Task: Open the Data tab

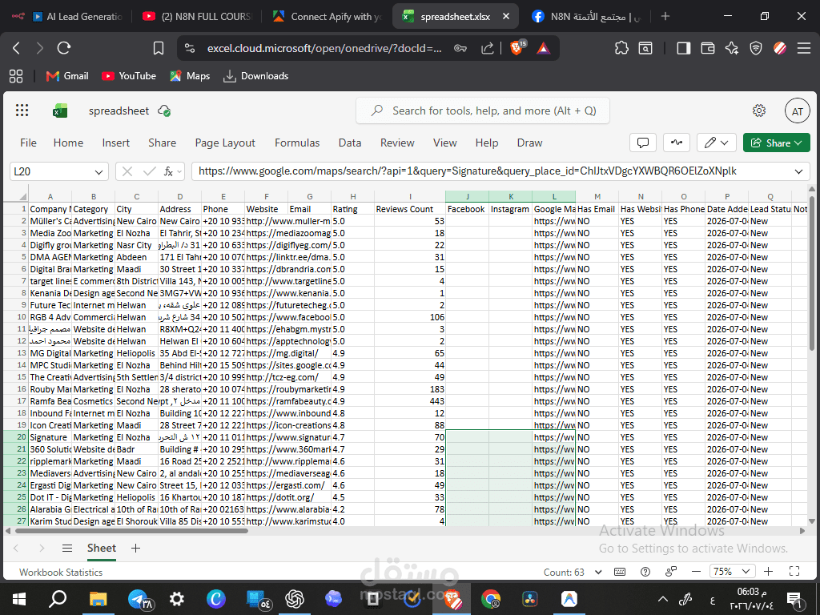Action: [349, 143]
